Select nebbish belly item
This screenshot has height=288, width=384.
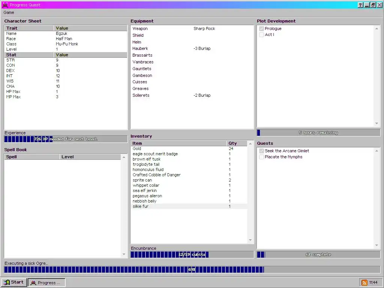pos(189,201)
